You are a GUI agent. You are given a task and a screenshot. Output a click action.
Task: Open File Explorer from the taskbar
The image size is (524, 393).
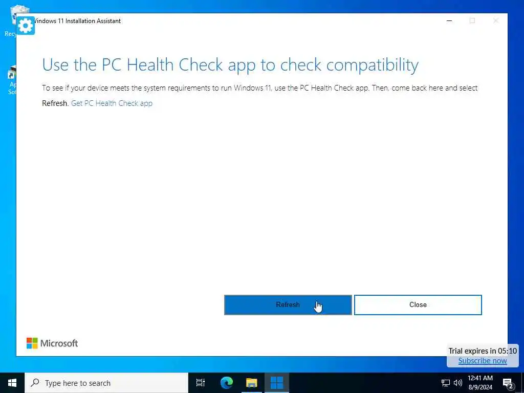[x=251, y=383]
